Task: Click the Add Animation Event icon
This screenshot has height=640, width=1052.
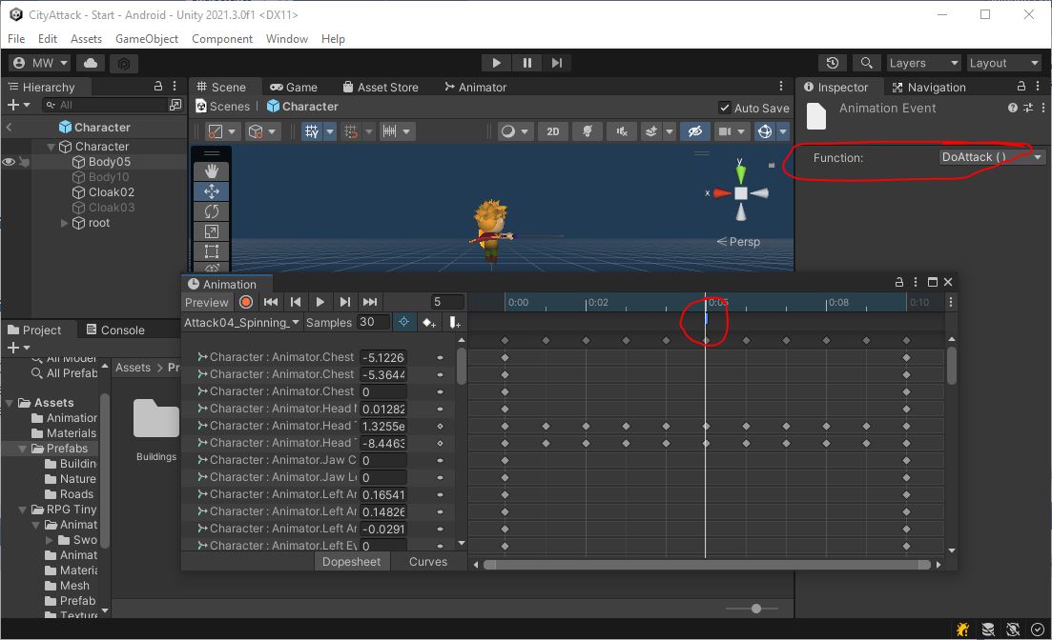Action: click(455, 322)
